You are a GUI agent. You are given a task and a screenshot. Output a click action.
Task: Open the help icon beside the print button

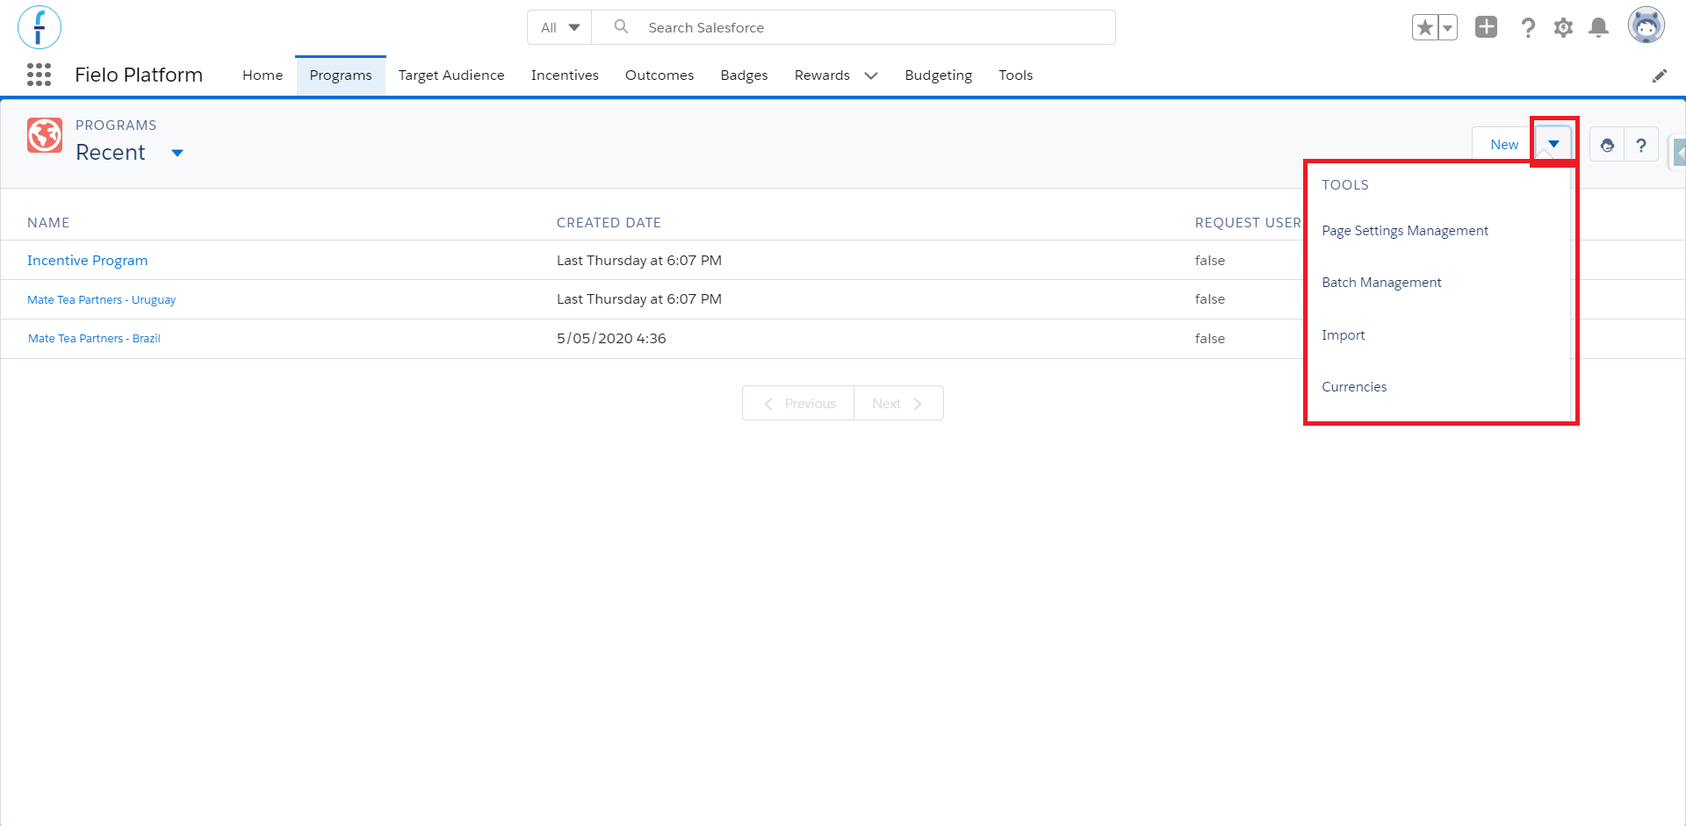(1641, 145)
